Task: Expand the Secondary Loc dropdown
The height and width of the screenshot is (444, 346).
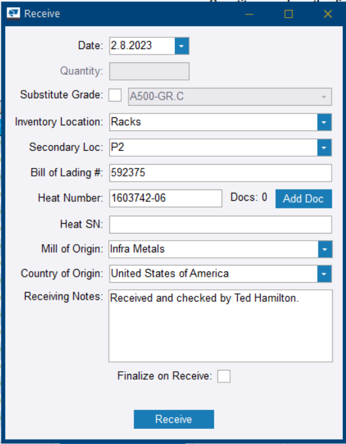Action: coord(324,148)
